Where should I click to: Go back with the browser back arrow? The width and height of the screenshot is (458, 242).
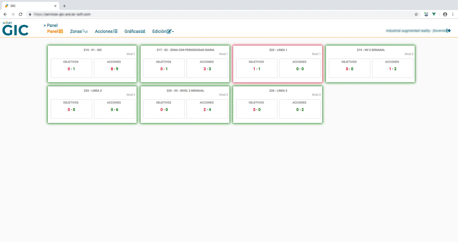click(x=5, y=14)
